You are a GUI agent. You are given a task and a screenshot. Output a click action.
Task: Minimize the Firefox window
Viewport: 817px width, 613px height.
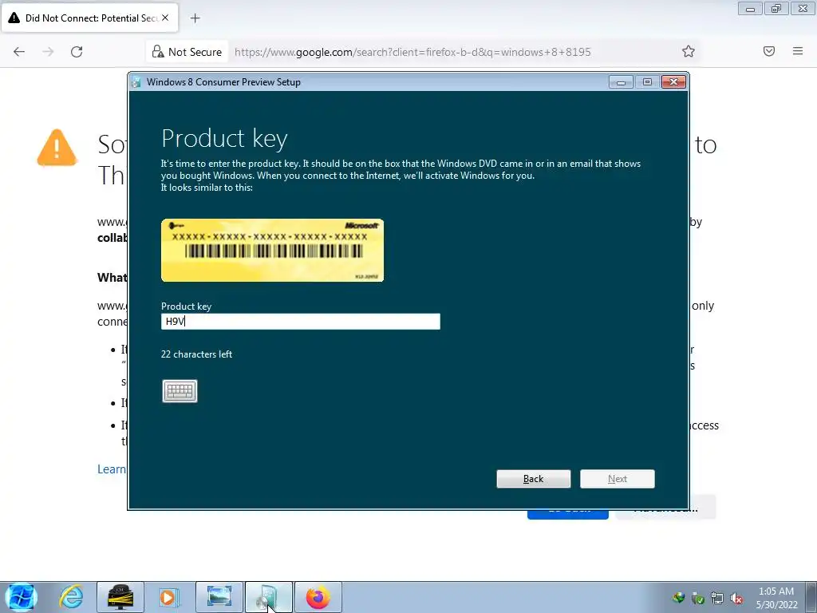[750, 8]
